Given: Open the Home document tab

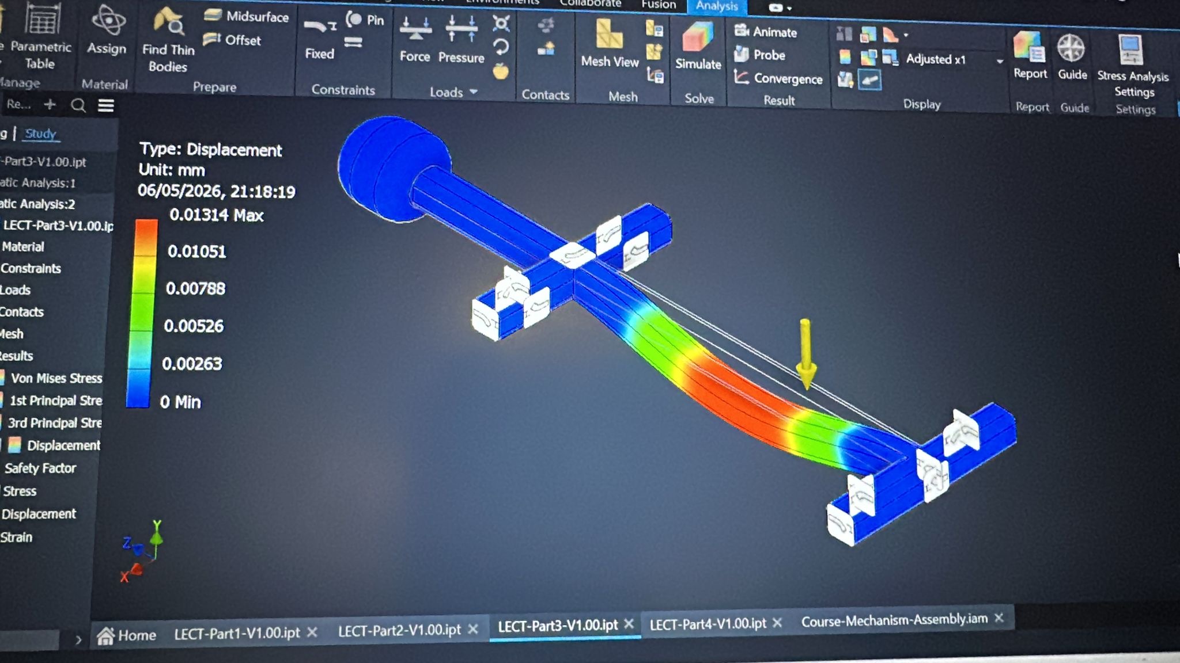Looking at the screenshot, I should [x=127, y=635].
